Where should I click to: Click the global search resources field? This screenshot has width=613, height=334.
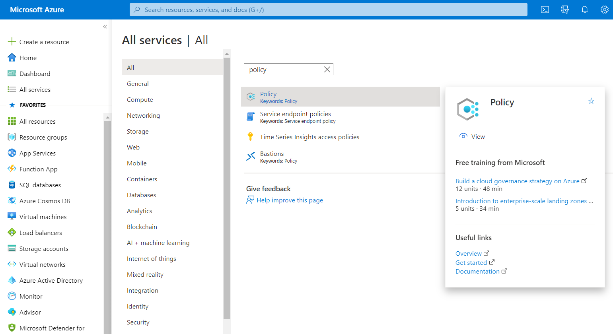point(328,10)
